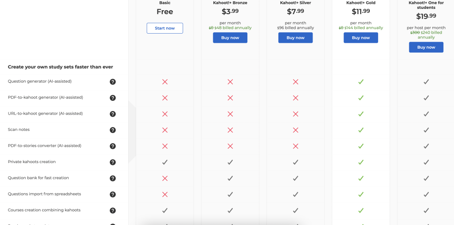Click Buy now for Kahoot!+ Silver

tap(295, 38)
